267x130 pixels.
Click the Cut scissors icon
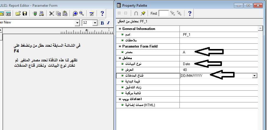[x=52, y=13]
